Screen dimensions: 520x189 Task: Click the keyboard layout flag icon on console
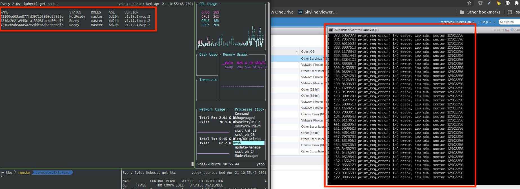[x=507, y=30]
